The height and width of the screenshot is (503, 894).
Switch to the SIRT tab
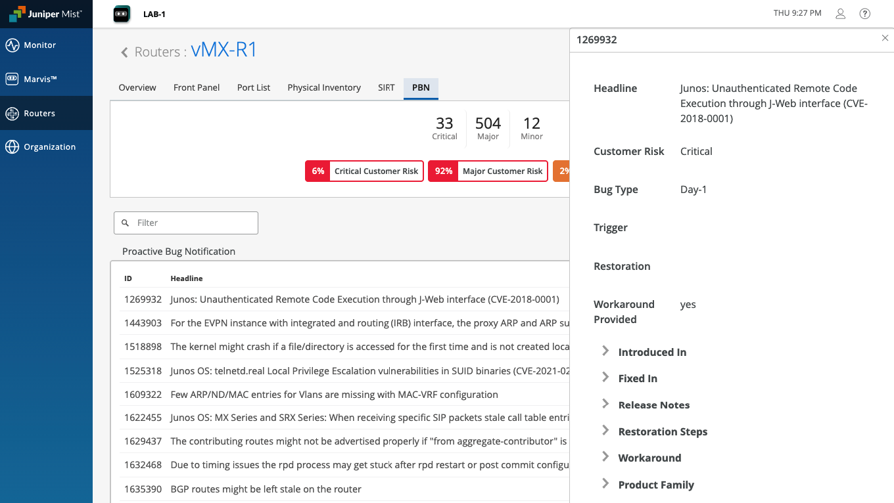point(386,87)
